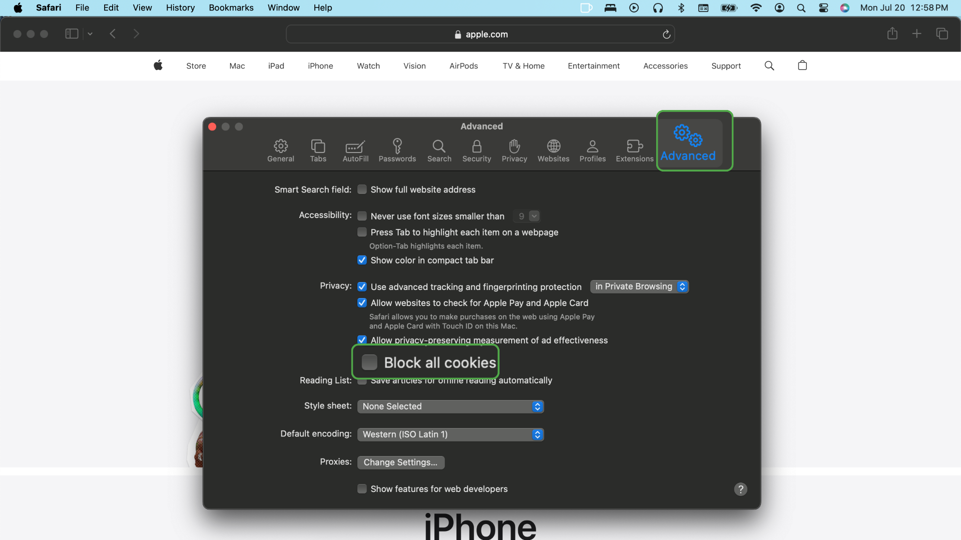Open the Vision link in site navigation

click(414, 66)
